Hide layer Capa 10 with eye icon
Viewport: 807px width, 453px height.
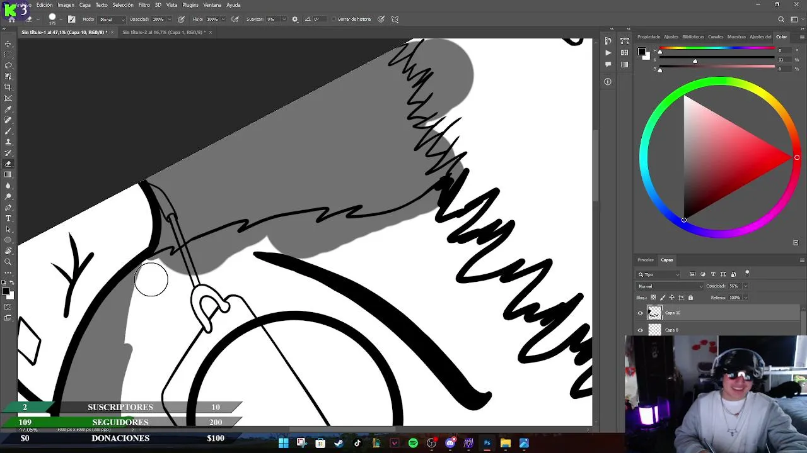641,313
